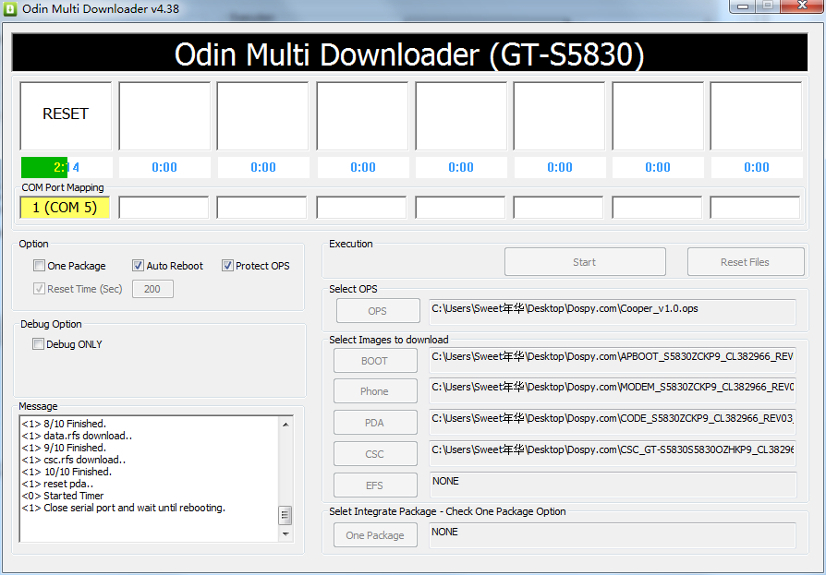
Task: Click the '8/10 Finished.' message line
Action: 64,424
